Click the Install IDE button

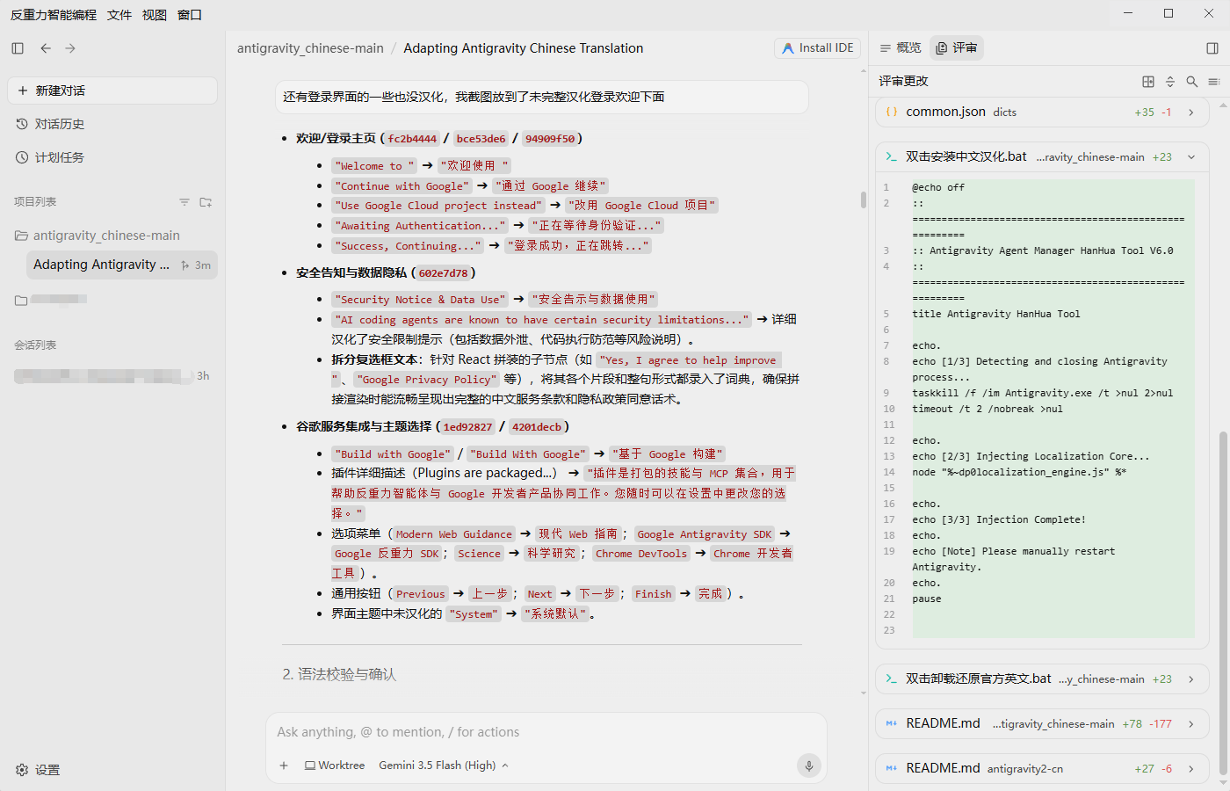click(817, 48)
